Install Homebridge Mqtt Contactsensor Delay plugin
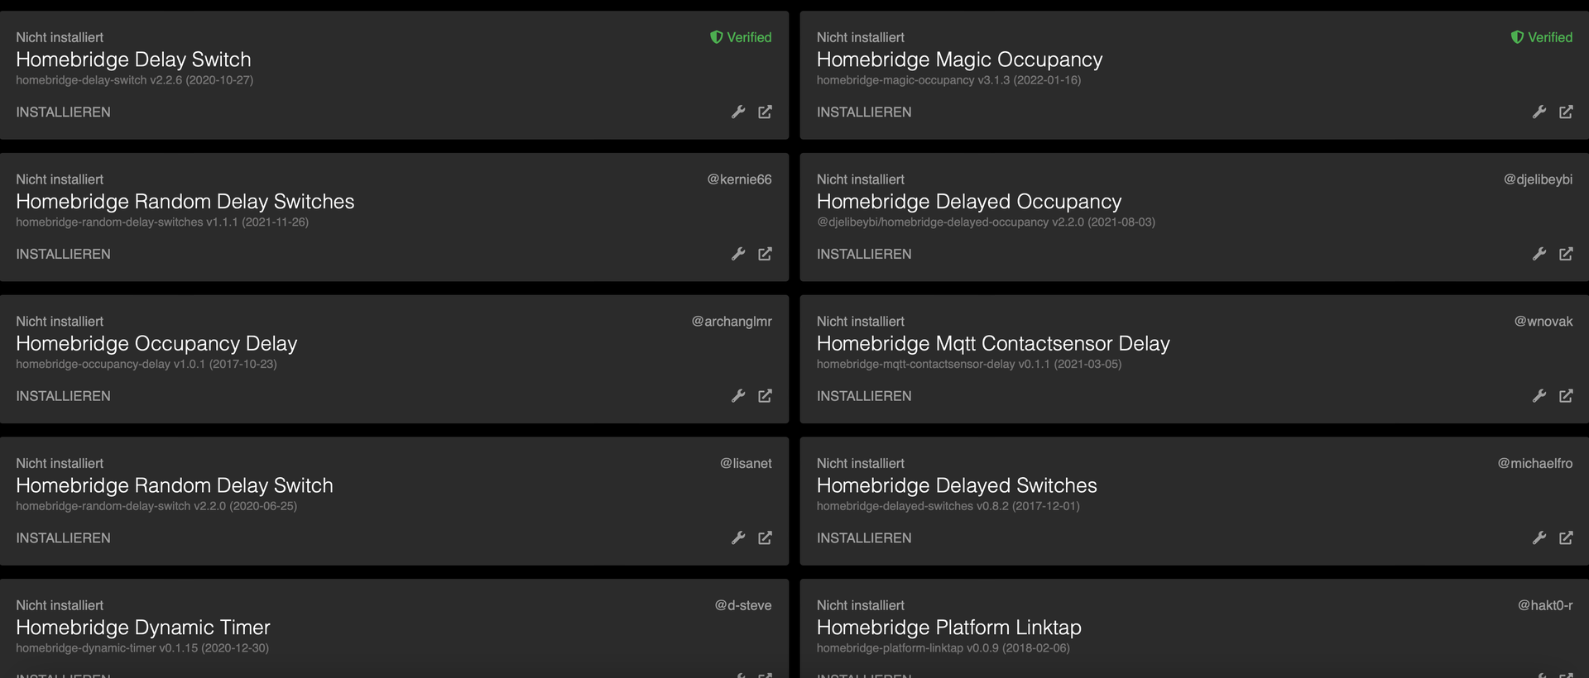This screenshot has width=1589, height=678. 864,397
